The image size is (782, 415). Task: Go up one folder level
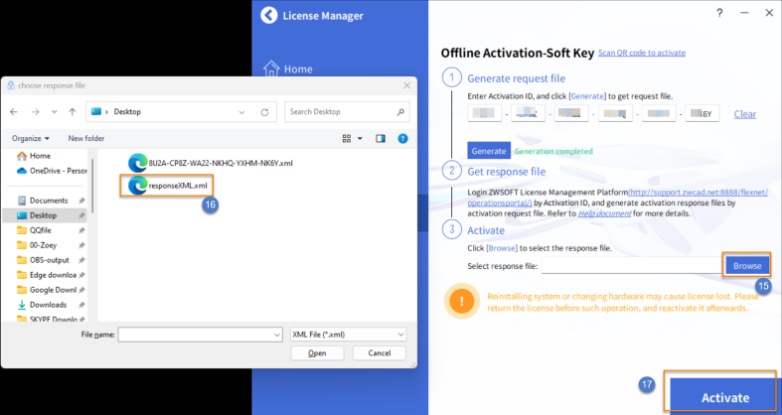tap(73, 112)
